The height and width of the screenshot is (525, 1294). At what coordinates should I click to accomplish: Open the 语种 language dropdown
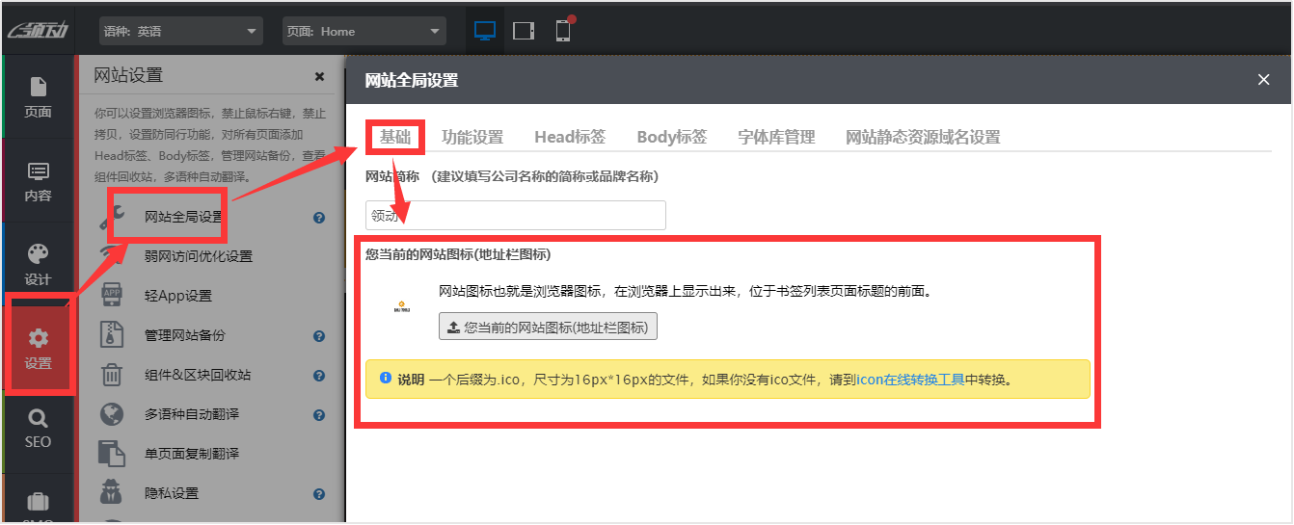point(181,31)
